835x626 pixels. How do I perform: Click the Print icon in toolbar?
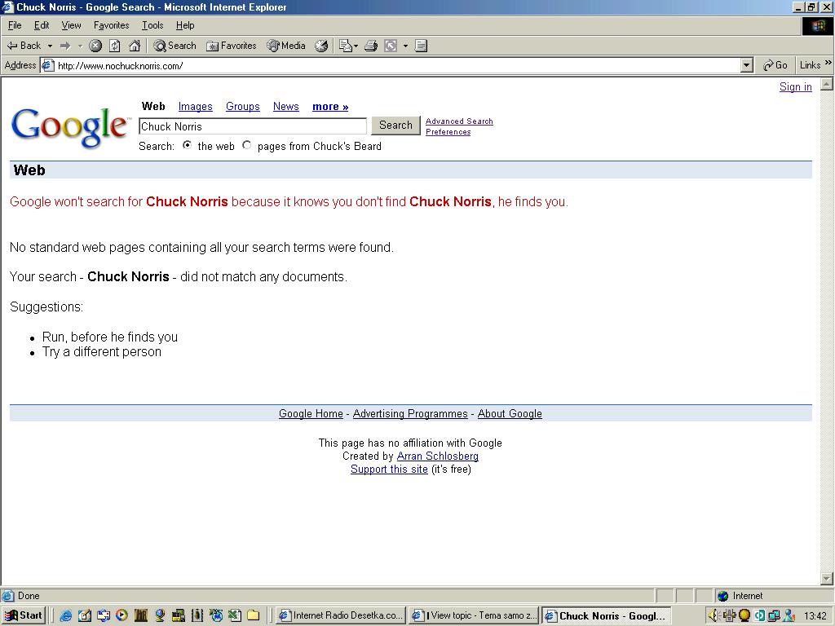point(370,46)
